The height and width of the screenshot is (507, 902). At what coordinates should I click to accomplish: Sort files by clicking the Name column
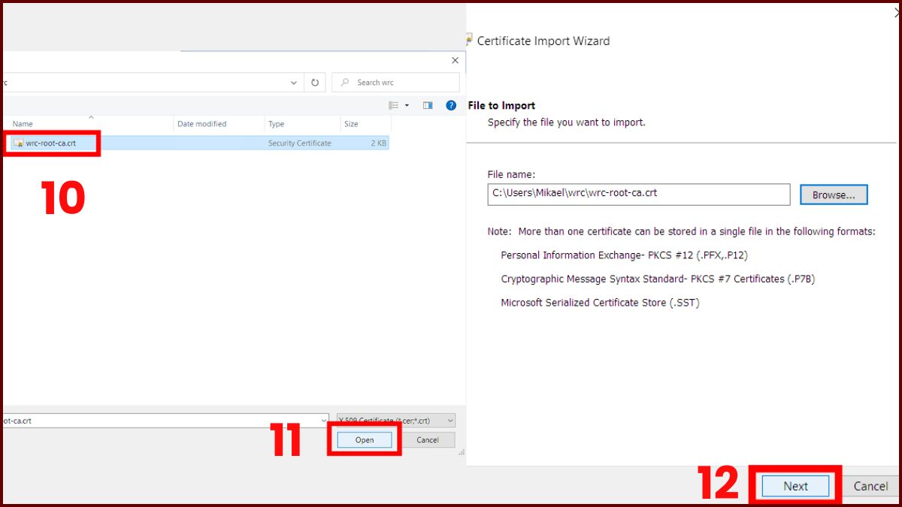(x=23, y=123)
